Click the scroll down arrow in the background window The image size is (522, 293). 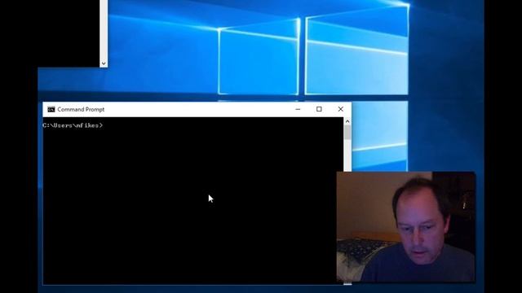104,63
